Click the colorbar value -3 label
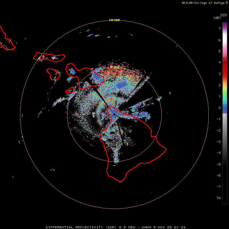This screenshot has width=229, height=229. click(219, 142)
